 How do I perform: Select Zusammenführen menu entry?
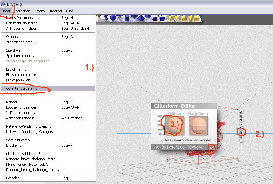(x=48, y=42)
